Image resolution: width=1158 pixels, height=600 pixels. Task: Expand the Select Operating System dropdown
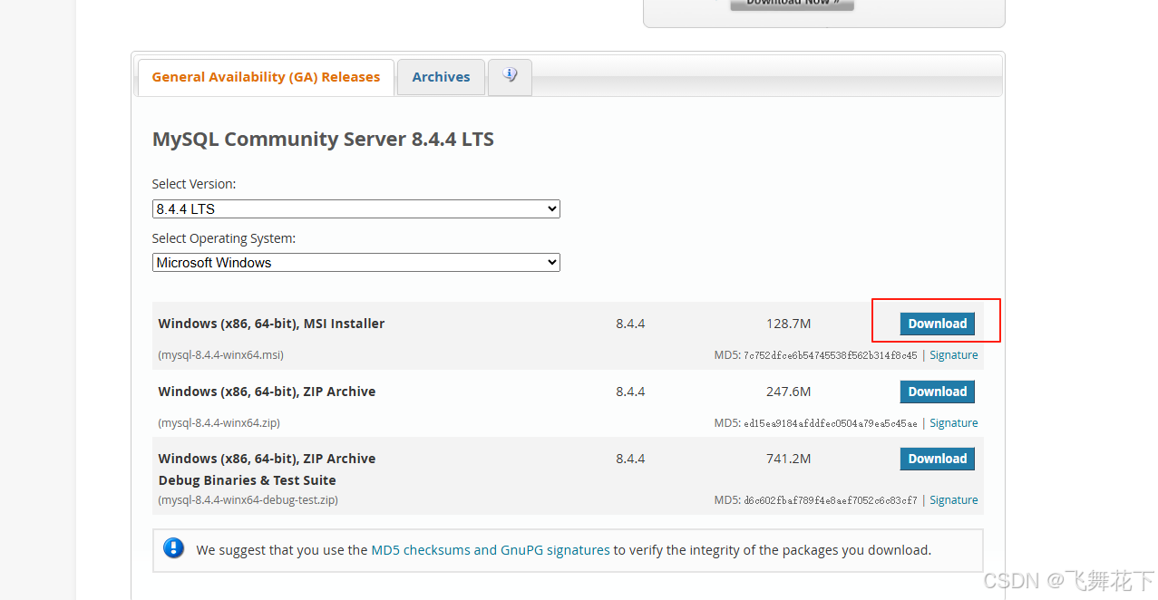[356, 262]
